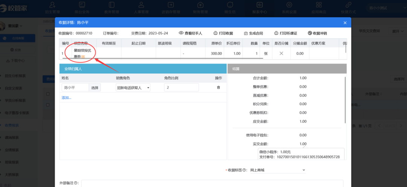Click the 查看经手人 eye icon
Image resolution: width=407 pixels, height=187 pixels.
181,33
